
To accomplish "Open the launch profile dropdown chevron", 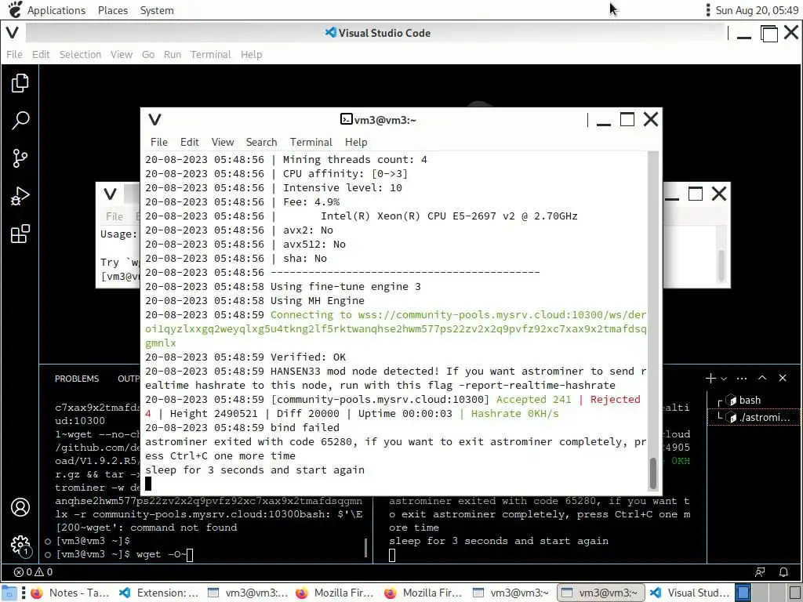I will [724, 379].
